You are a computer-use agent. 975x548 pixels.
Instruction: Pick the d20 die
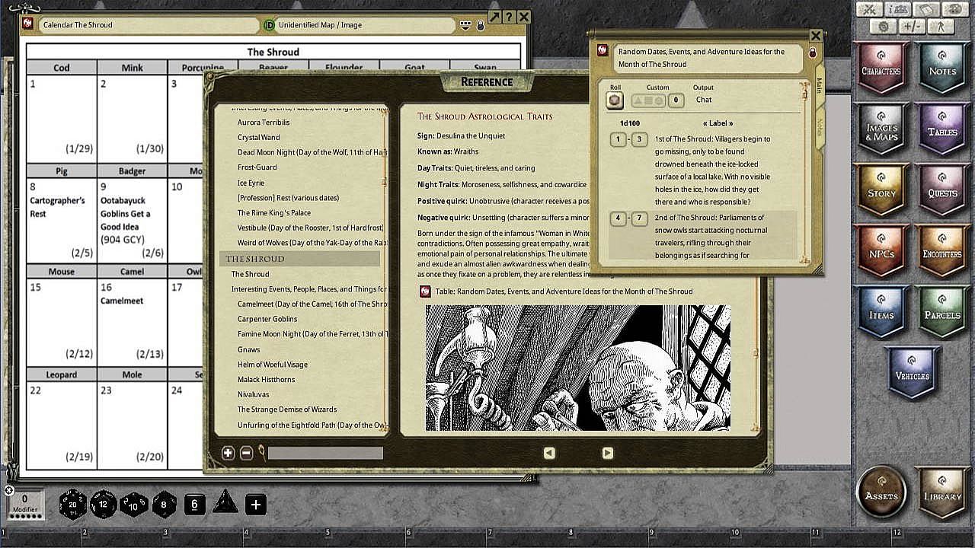click(x=73, y=504)
